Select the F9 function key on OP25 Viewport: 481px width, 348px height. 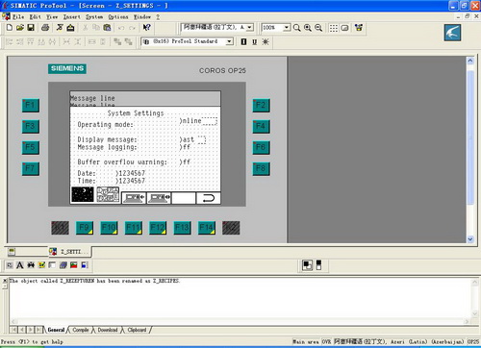(x=85, y=228)
